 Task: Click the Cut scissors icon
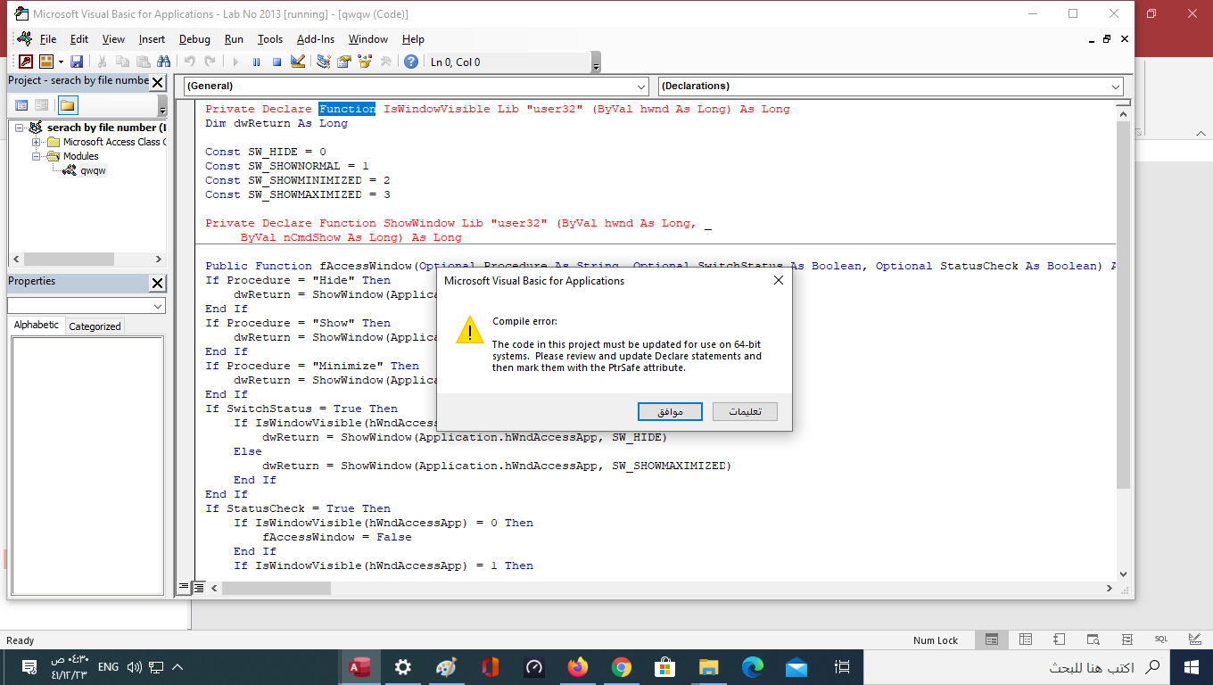tap(102, 62)
